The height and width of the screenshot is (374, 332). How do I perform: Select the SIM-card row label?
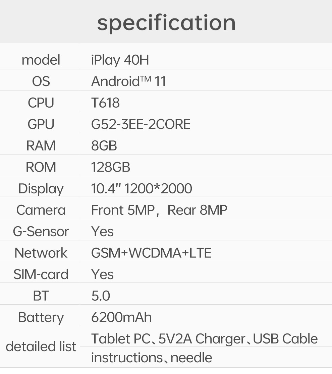point(41,274)
